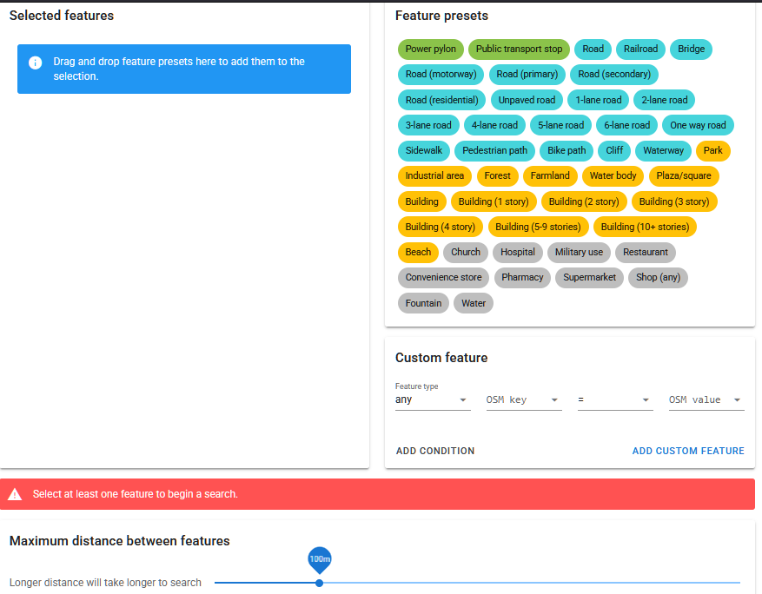Screen dimensions: 762x594
Task: Pick the Waterway preset chip
Action: [x=663, y=150]
